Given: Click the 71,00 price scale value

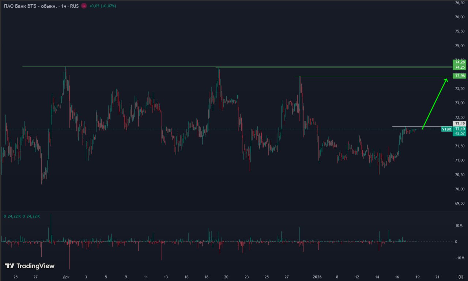Looking at the screenshot, I should (460, 160).
